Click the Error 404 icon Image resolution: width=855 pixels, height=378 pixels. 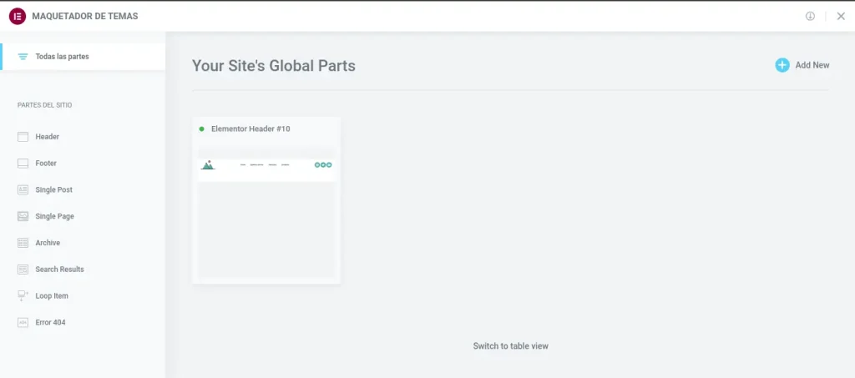23,323
